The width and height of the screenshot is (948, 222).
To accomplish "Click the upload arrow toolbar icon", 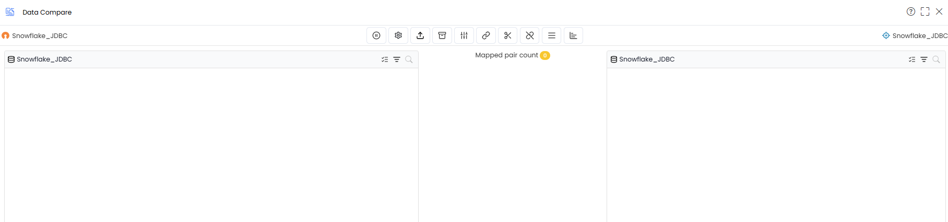I will (420, 35).
